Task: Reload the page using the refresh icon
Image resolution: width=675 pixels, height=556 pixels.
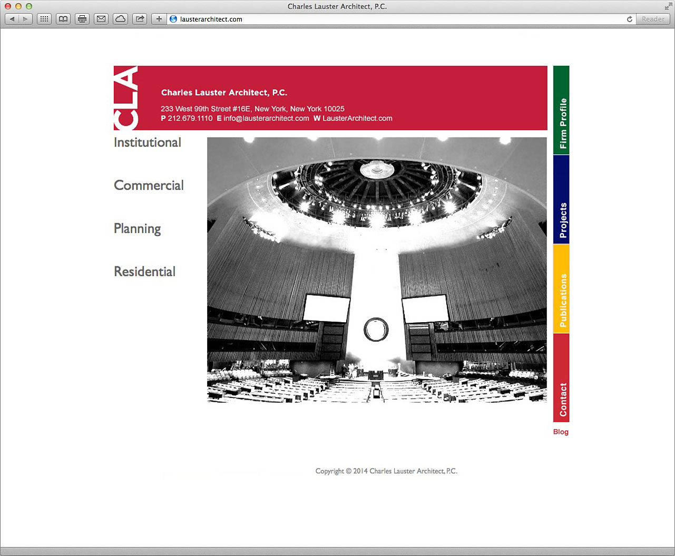Action: [629, 19]
